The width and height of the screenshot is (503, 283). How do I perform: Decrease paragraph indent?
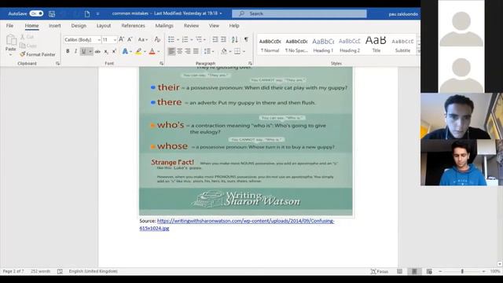(x=215, y=39)
